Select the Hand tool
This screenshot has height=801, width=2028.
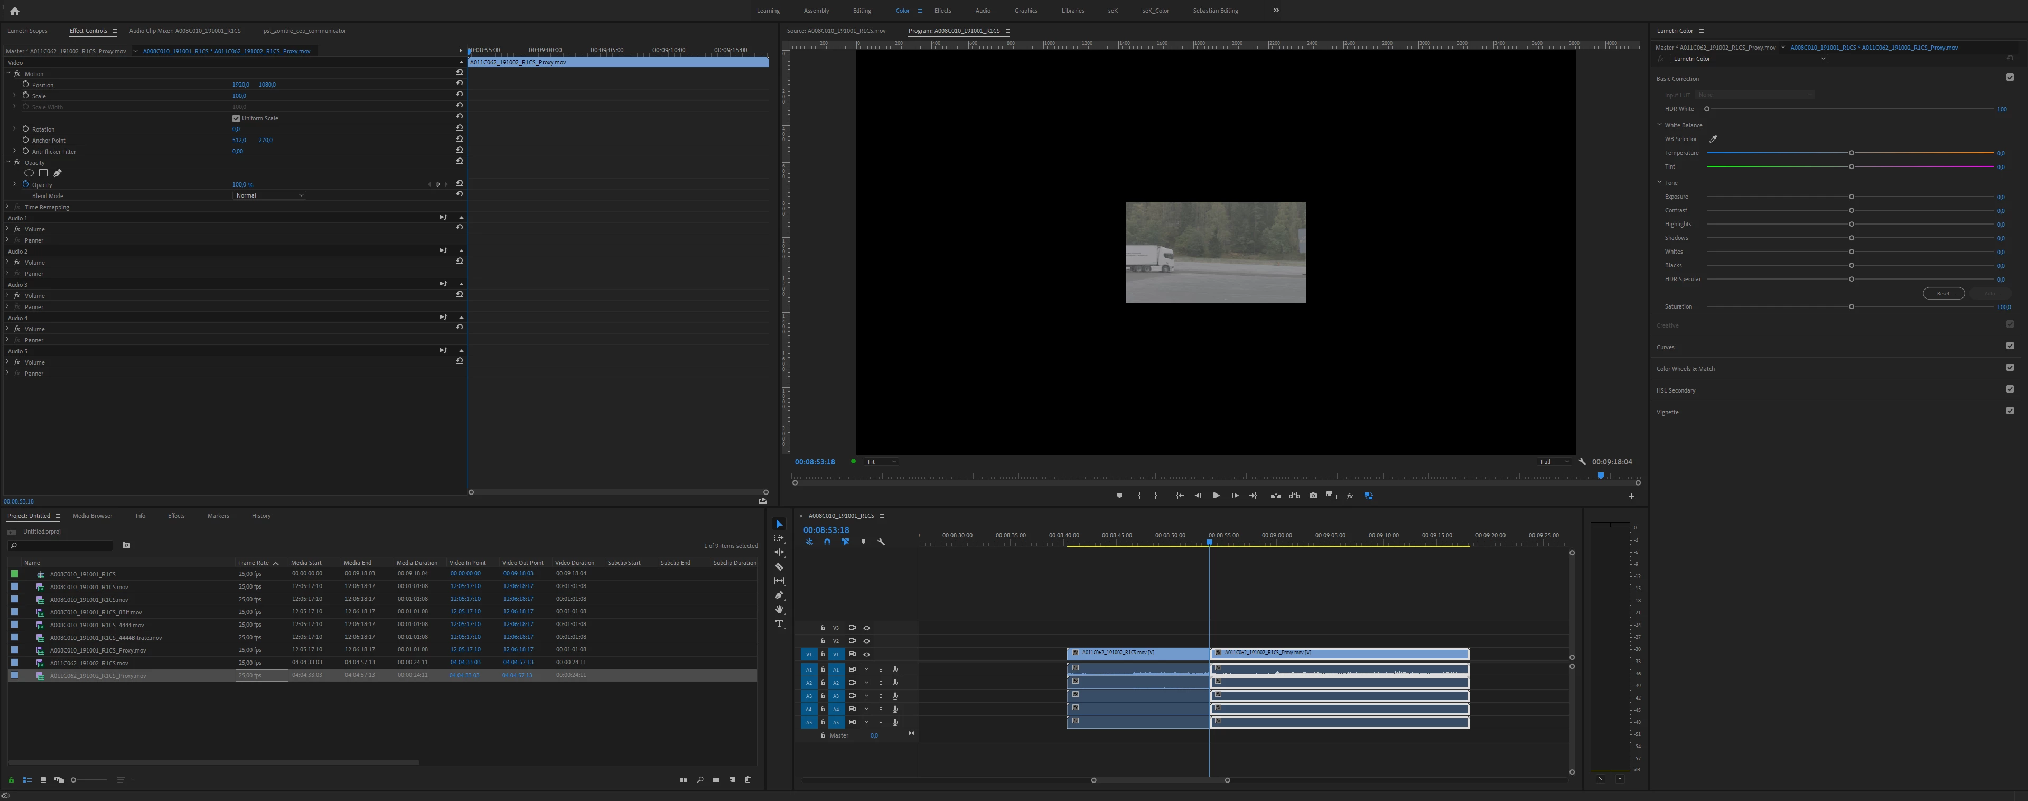pyautogui.click(x=779, y=610)
